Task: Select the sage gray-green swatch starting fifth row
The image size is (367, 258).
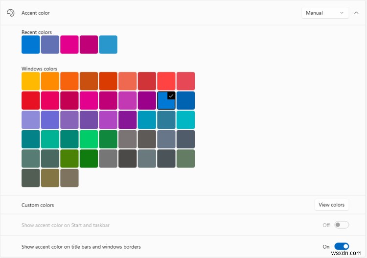Action: (31, 159)
